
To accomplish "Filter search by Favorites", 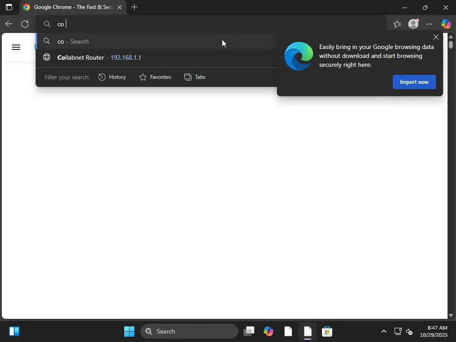I will pyautogui.click(x=155, y=77).
